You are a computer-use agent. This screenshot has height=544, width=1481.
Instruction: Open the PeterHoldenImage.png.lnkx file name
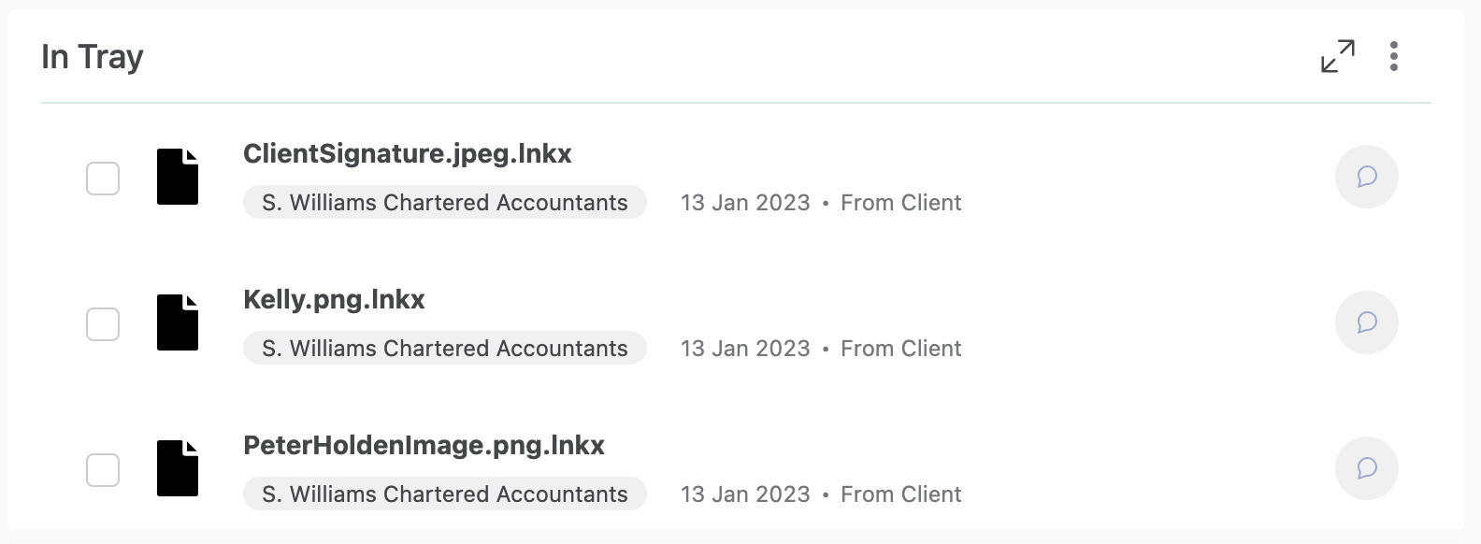pos(424,445)
